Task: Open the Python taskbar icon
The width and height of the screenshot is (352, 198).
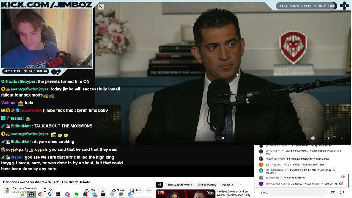Action: pos(121,194)
